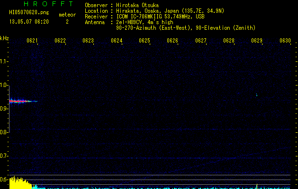Click the 0626 time marker
298x189 pixels.
[172, 41]
